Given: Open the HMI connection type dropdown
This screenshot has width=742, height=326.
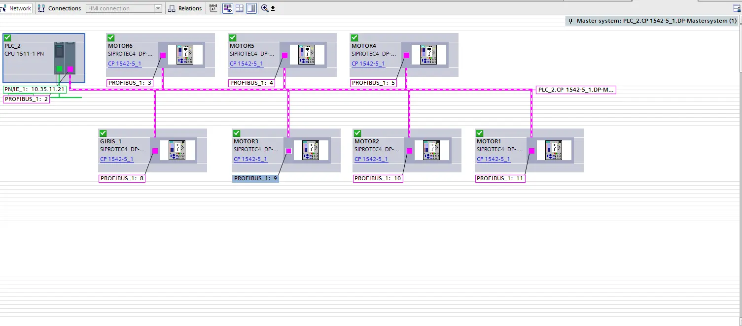Looking at the screenshot, I should [x=158, y=8].
